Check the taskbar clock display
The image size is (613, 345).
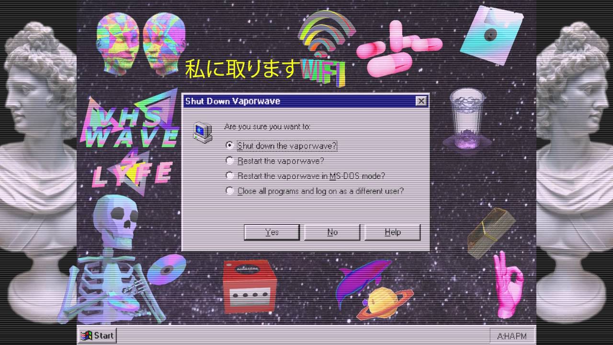coord(512,336)
